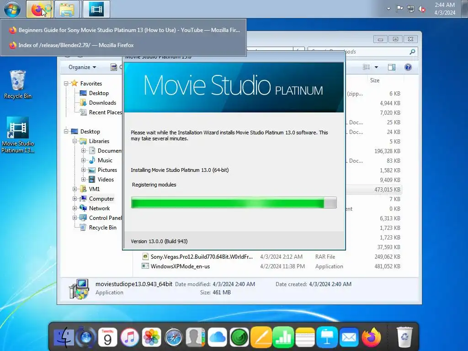Open Find My radar icon
This screenshot has height=351, width=468.
click(239, 338)
